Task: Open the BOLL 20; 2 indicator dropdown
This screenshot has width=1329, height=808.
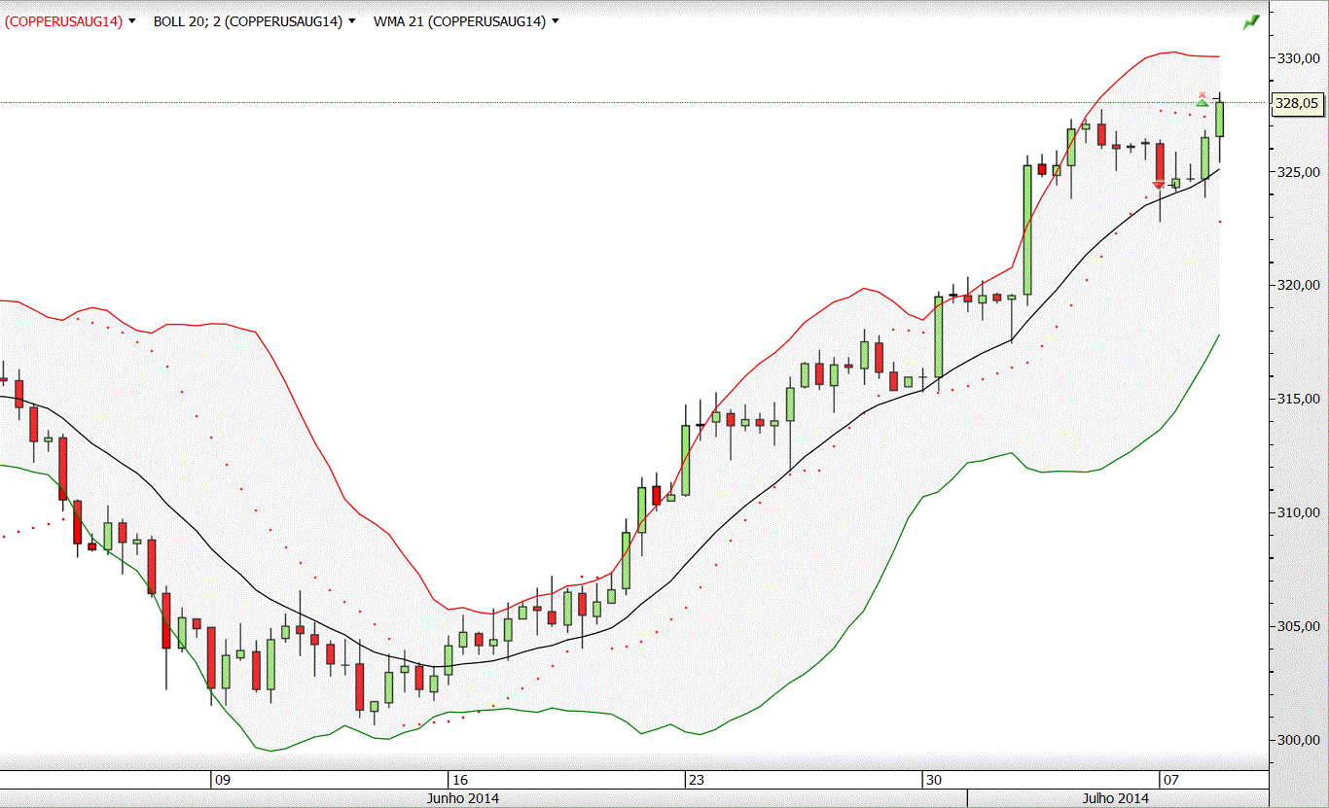Action: click(351, 20)
